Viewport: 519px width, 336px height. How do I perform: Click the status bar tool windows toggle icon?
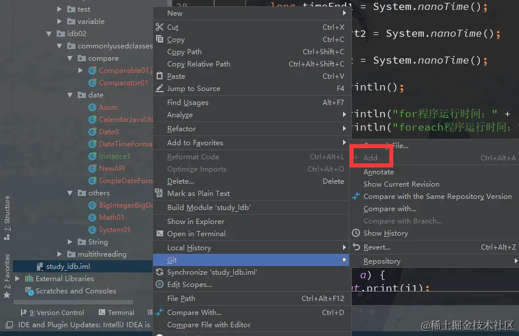coord(9,325)
